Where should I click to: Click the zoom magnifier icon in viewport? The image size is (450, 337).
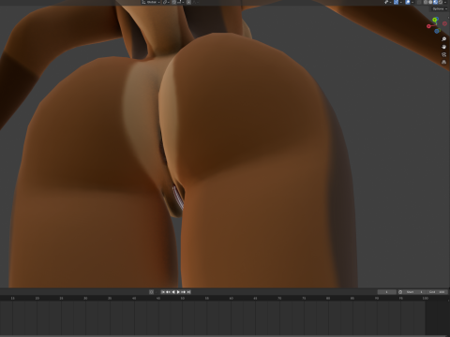(443, 39)
